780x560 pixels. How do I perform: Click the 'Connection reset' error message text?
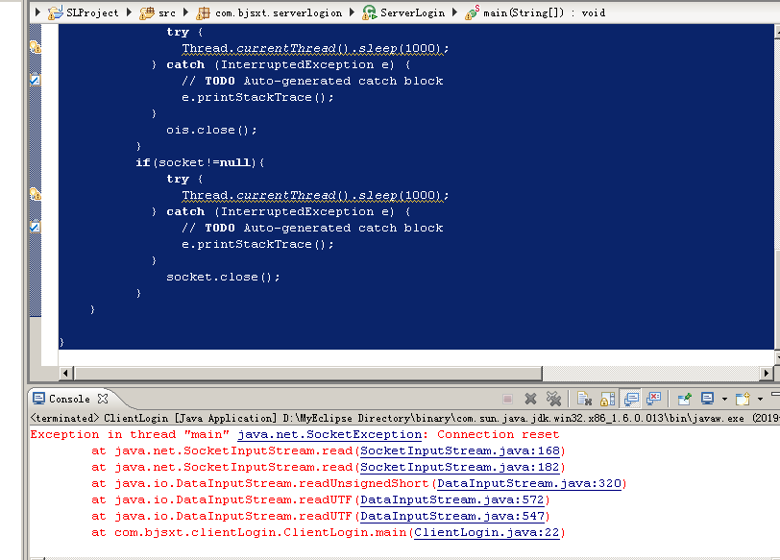point(499,435)
